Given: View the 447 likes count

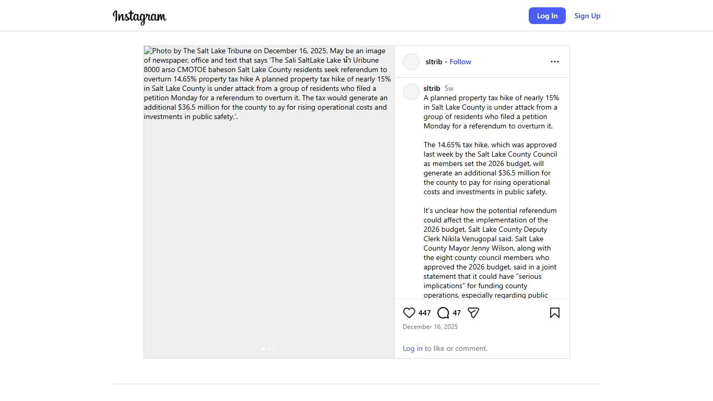Looking at the screenshot, I should tap(424, 313).
